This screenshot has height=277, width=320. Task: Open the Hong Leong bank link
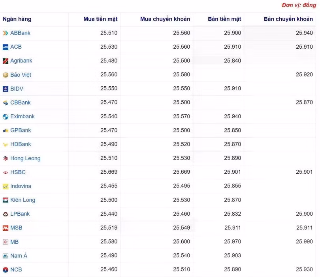[x=25, y=158]
